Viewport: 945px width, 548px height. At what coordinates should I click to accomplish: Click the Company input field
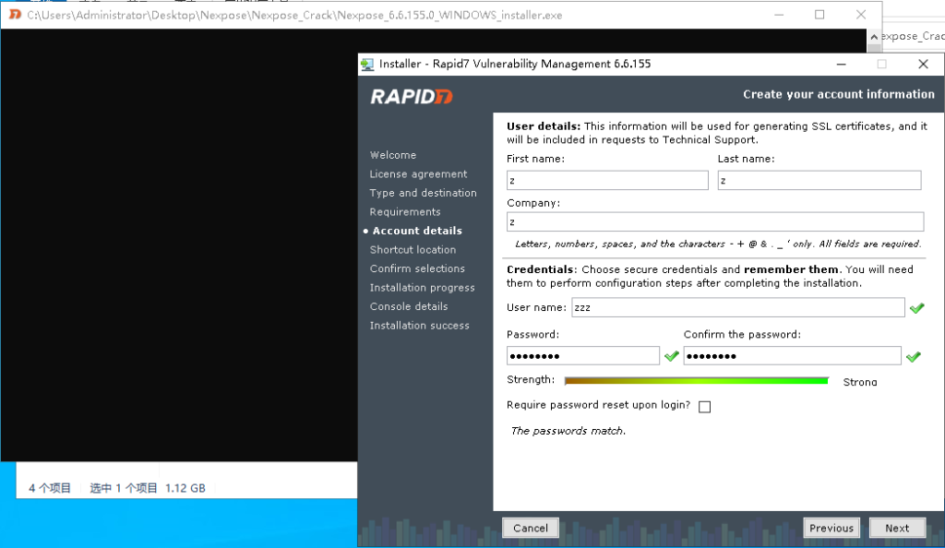pyautogui.click(x=715, y=221)
